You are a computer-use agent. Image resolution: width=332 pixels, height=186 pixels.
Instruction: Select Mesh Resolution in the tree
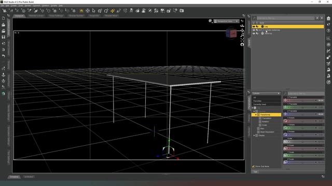[x=267, y=132]
